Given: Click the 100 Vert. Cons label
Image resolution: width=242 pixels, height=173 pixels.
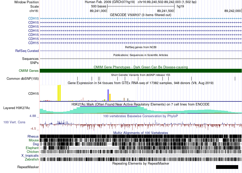Looking at the screenshot, I should click(14, 122).
